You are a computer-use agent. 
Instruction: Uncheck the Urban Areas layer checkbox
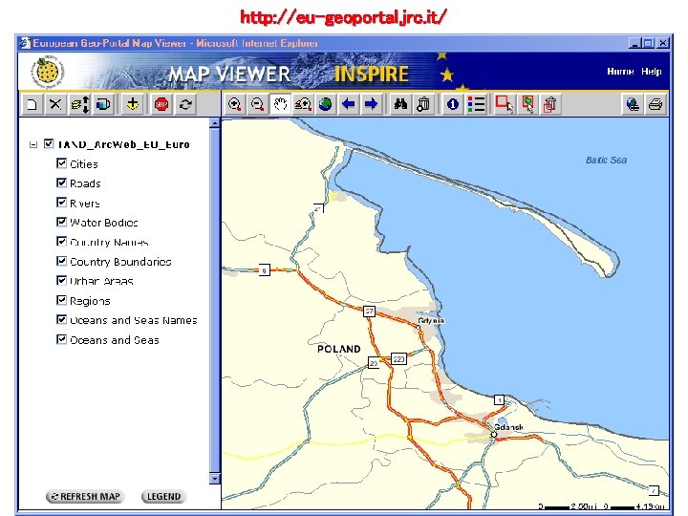pyautogui.click(x=61, y=280)
